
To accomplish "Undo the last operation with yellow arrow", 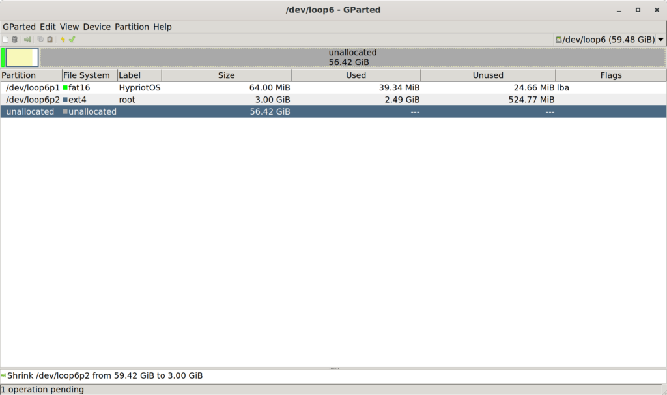I will click(x=63, y=40).
